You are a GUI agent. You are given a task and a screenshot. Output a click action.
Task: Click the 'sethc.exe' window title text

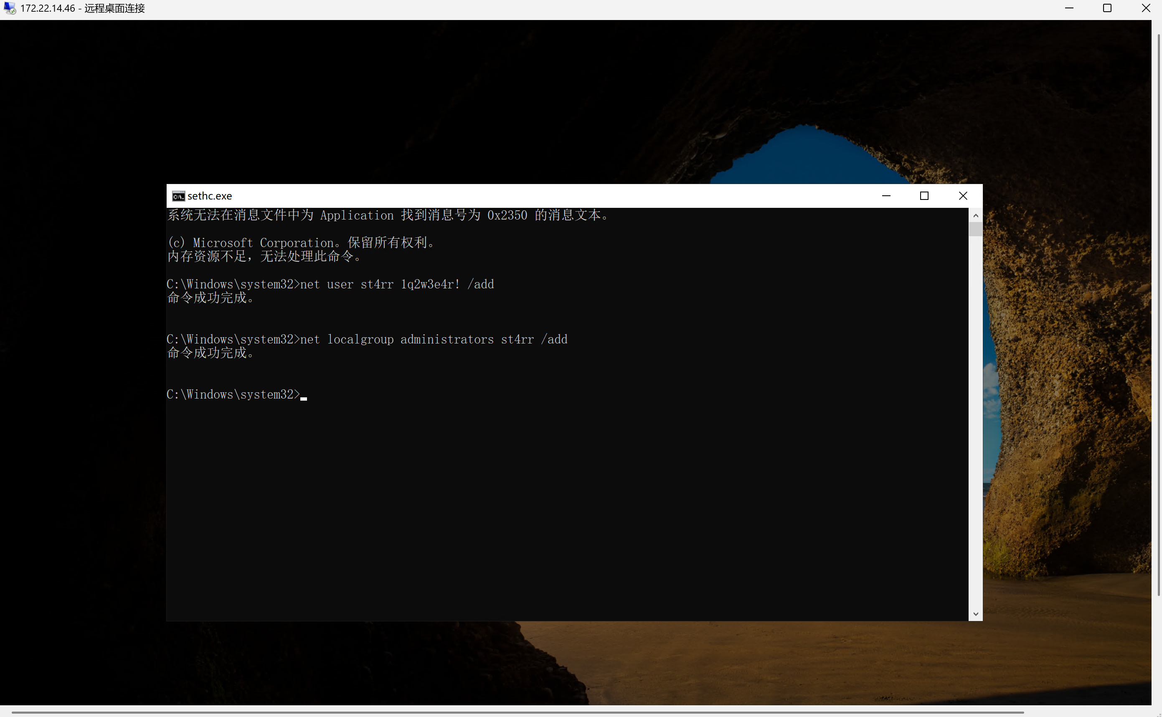pyautogui.click(x=210, y=196)
